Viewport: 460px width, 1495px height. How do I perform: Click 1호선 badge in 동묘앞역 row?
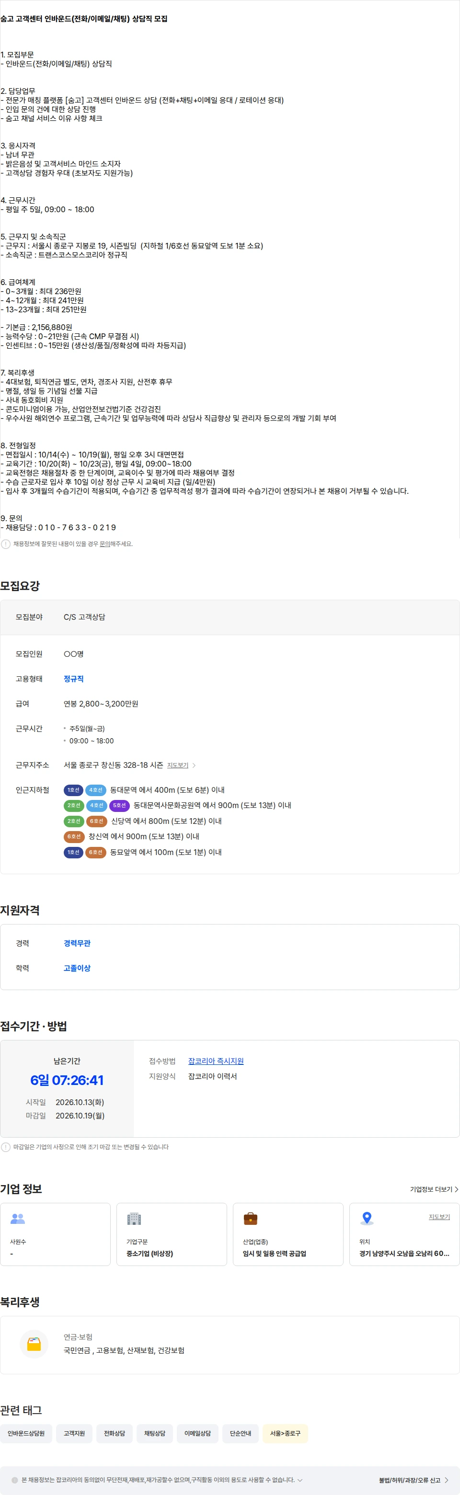(73, 852)
